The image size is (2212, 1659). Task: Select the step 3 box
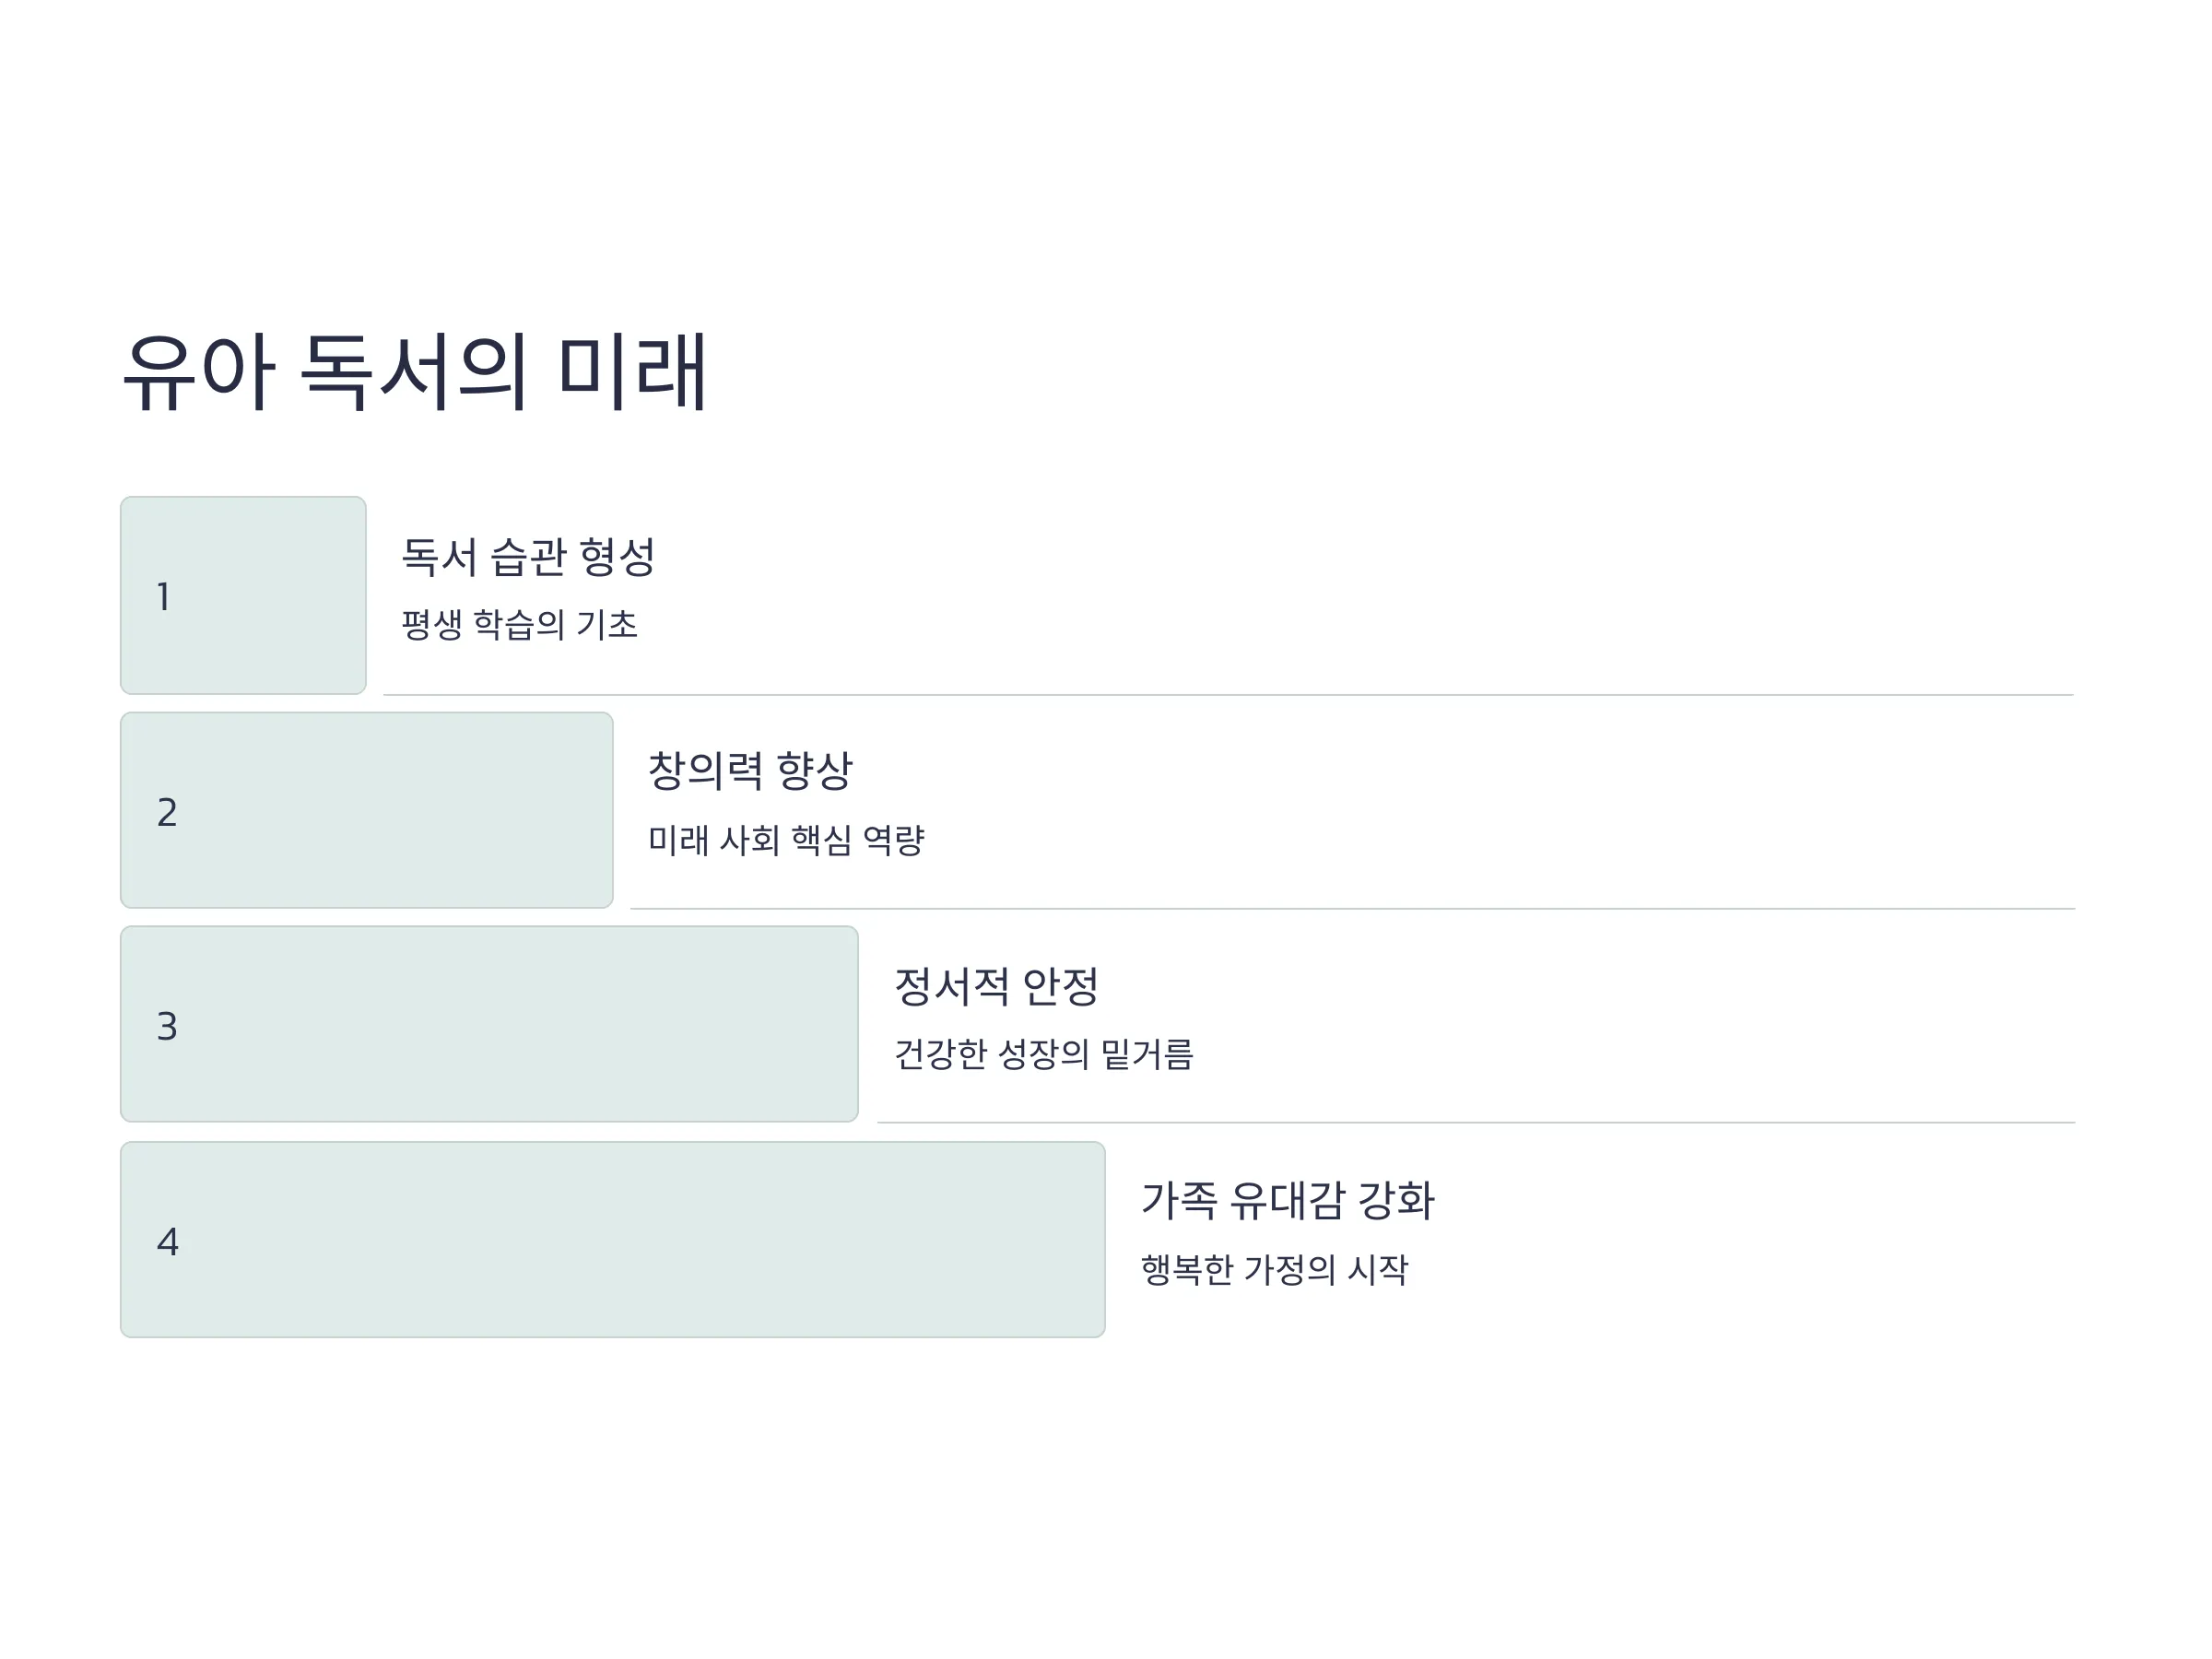point(489,1024)
